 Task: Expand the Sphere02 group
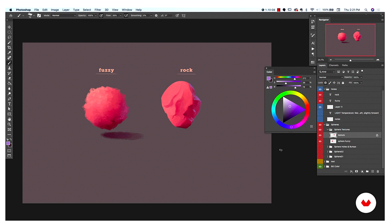click(328, 151)
